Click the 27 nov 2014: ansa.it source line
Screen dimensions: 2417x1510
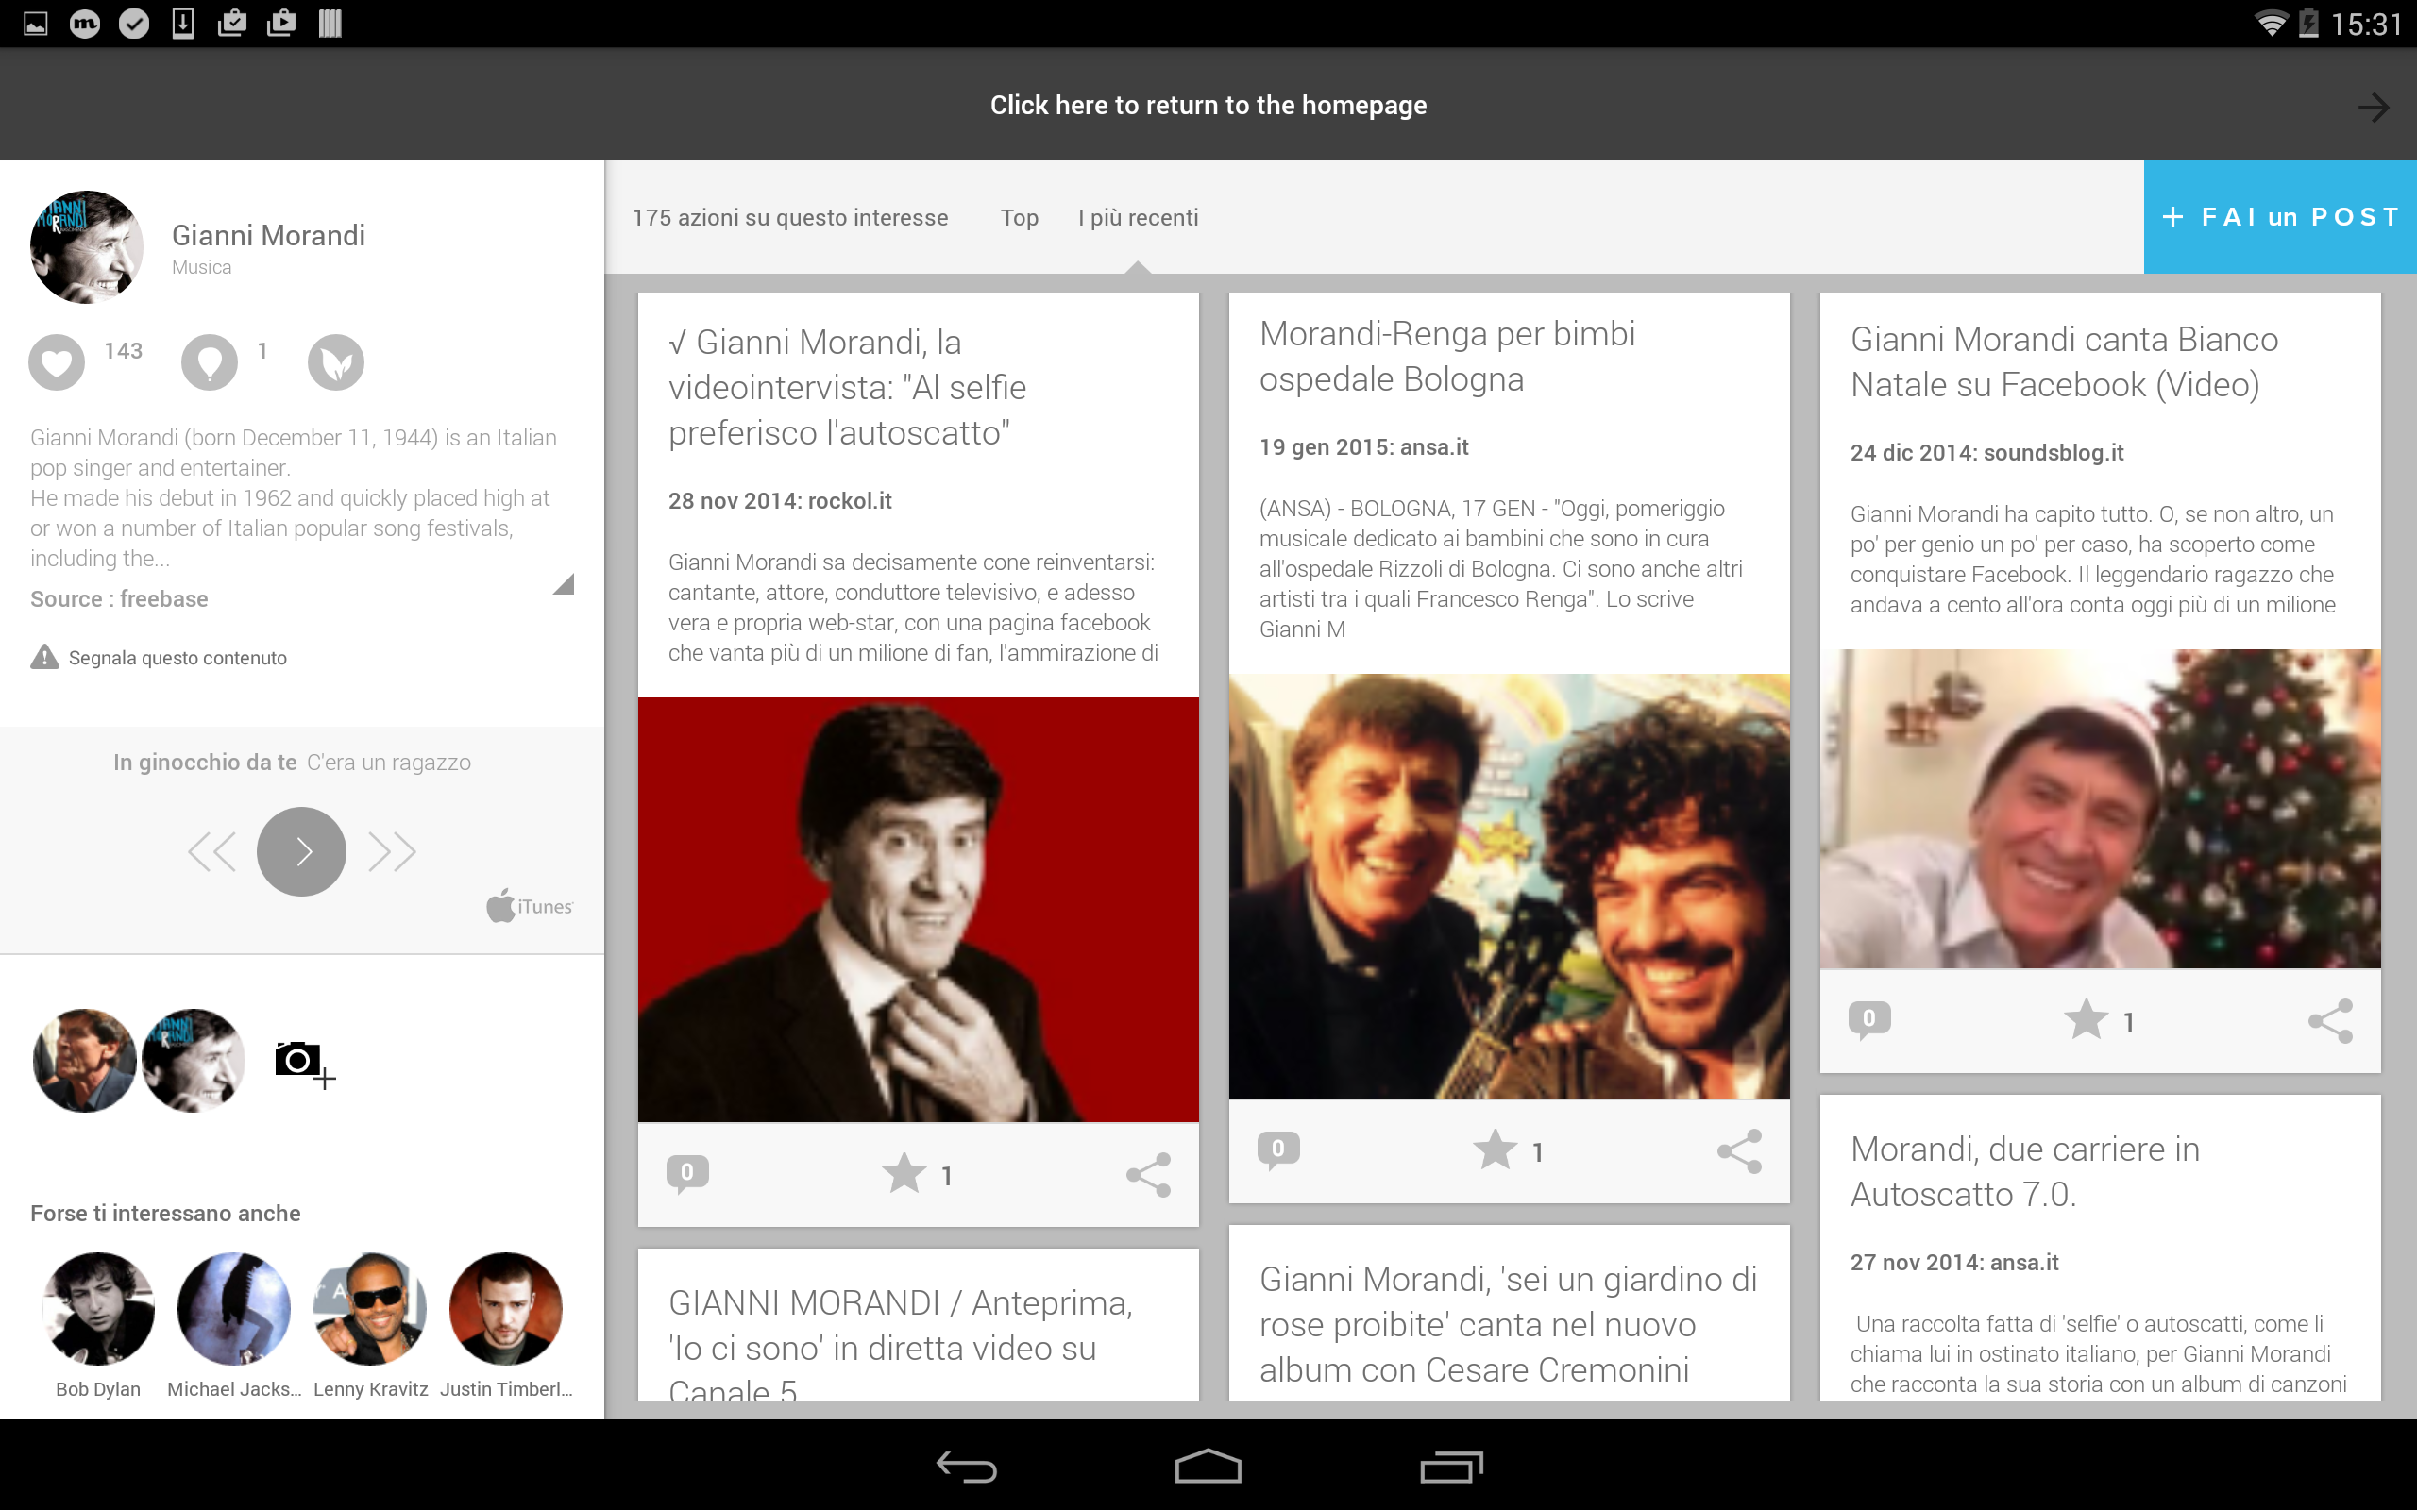pyautogui.click(x=1953, y=1263)
